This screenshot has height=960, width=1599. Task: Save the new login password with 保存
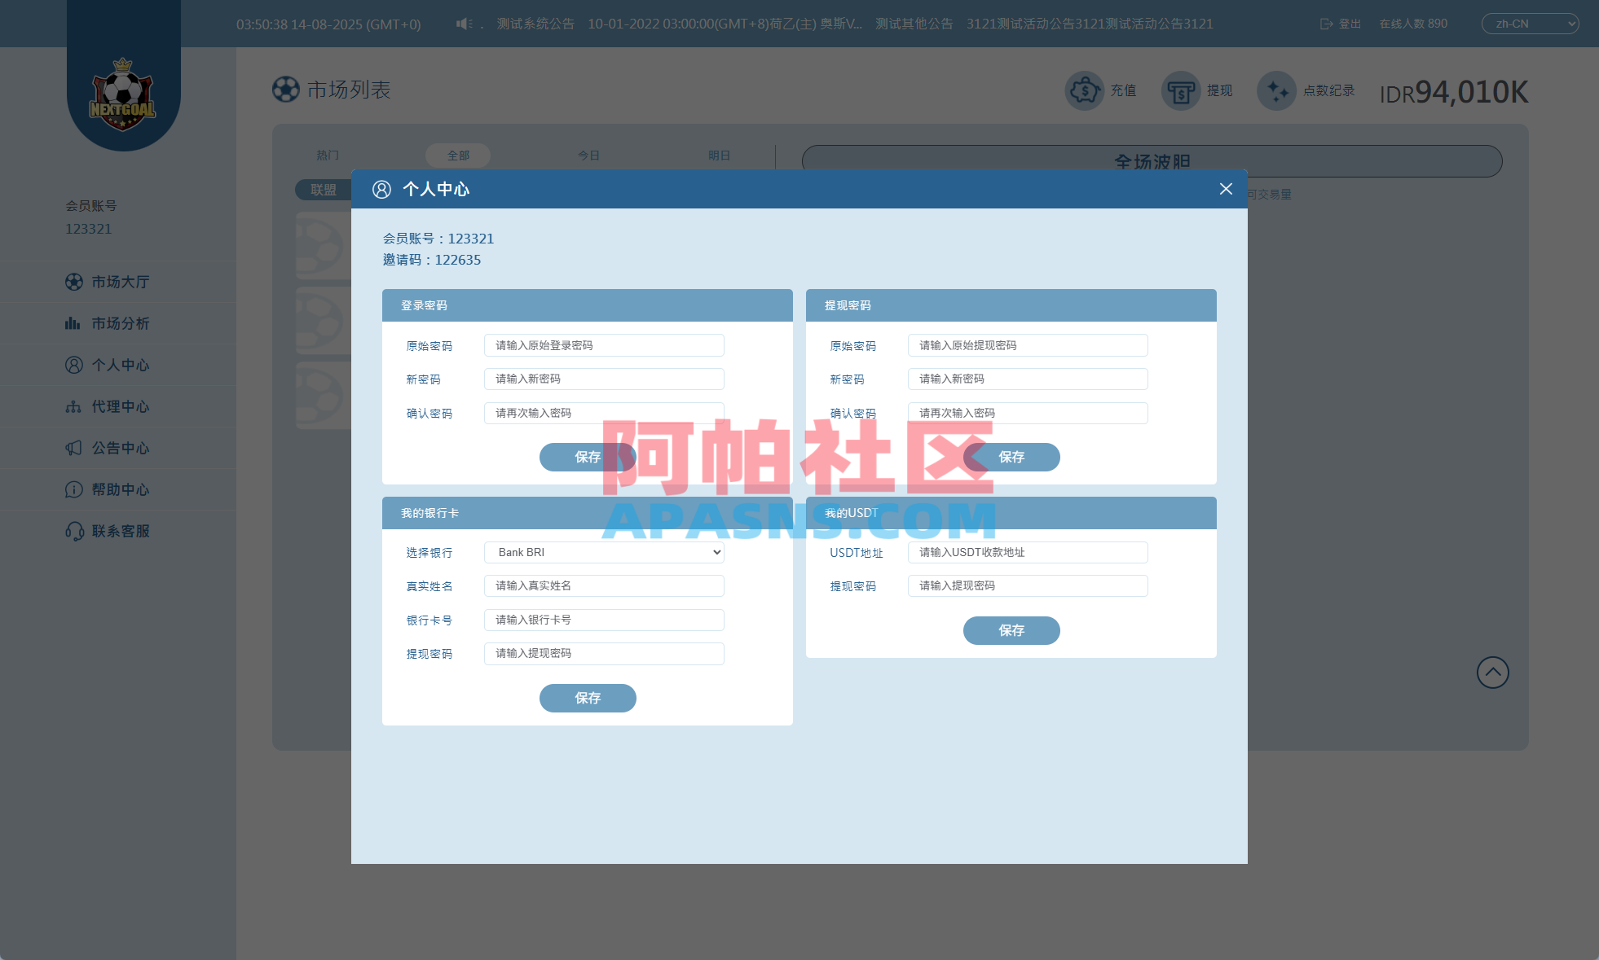coord(588,457)
